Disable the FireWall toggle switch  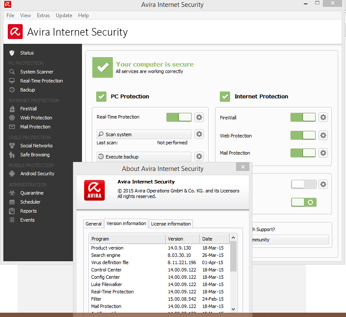303,117
